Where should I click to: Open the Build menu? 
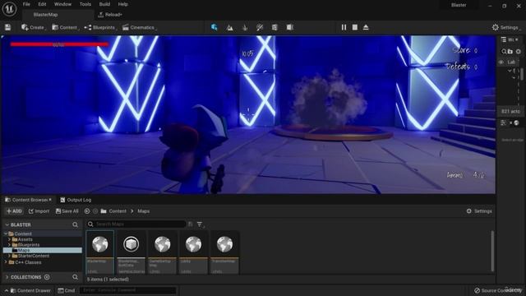[x=104, y=4]
